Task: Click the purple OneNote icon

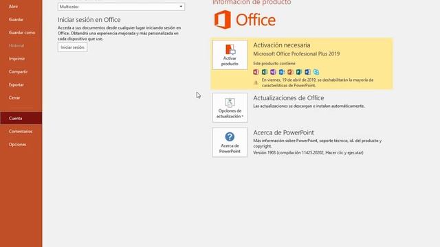Action: click(273, 72)
